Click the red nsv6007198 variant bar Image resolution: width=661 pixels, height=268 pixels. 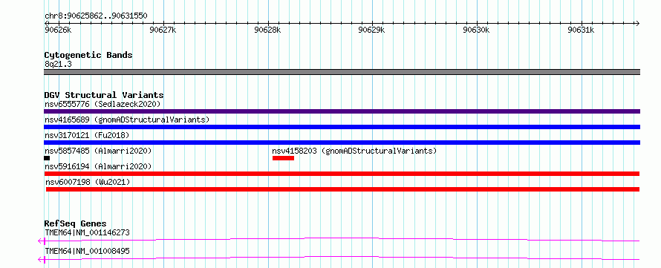(342, 189)
